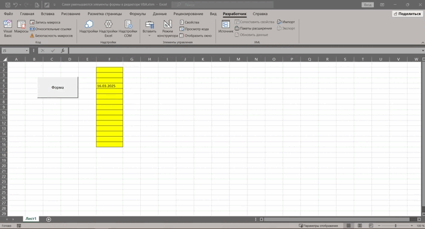Image resolution: width=425 pixels, height=229 pixels.
Task: Click the 100% zoom level
Action: pos(420,226)
